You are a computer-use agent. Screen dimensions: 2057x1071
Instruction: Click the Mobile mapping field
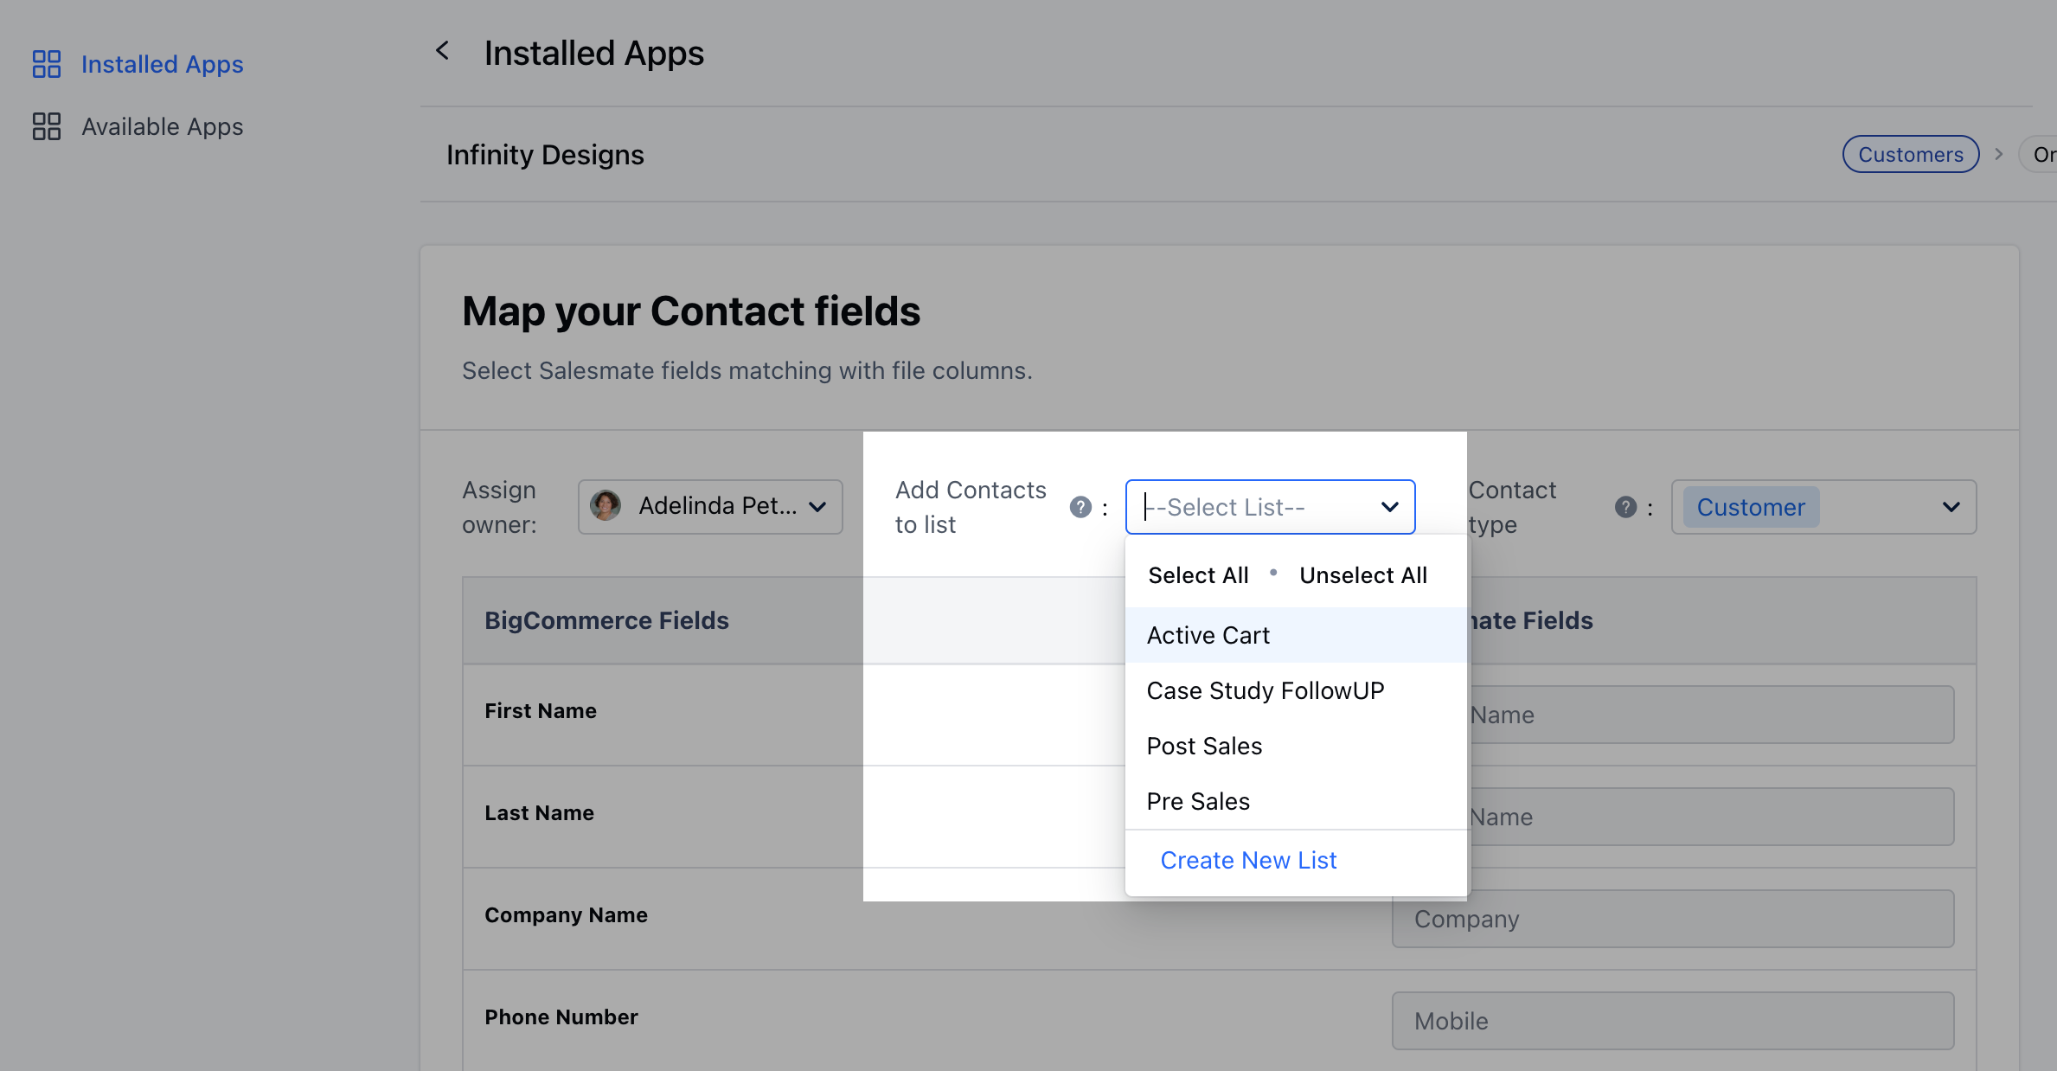pos(1672,1021)
